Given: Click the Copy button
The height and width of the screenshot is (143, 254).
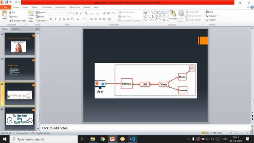Looking at the screenshot, I should (14, 16).
